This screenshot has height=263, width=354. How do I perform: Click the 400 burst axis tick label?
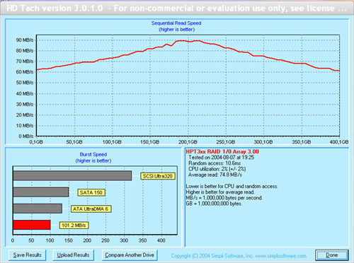click(161, 240)
